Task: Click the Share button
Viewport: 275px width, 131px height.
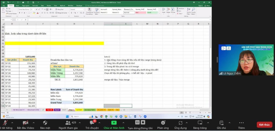Action: click(x=207, y=6)
